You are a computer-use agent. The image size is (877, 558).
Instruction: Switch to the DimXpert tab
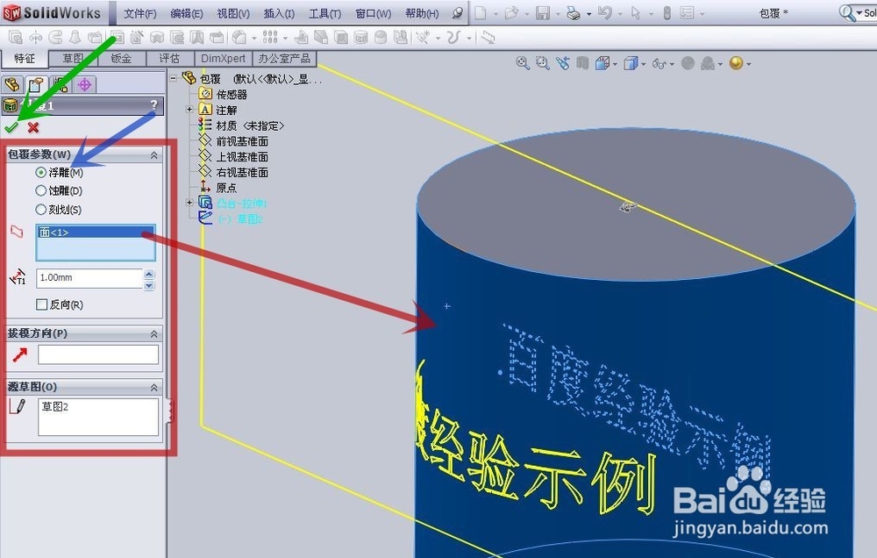223,58
